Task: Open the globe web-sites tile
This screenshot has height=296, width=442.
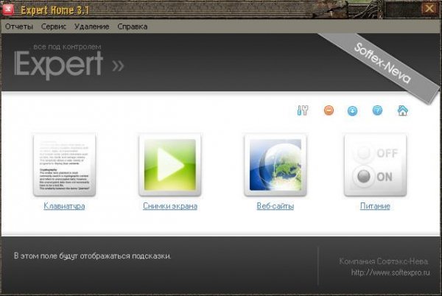Action: tap(275, 165)
